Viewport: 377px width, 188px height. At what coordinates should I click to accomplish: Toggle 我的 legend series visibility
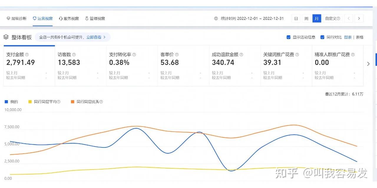point(11,102)
